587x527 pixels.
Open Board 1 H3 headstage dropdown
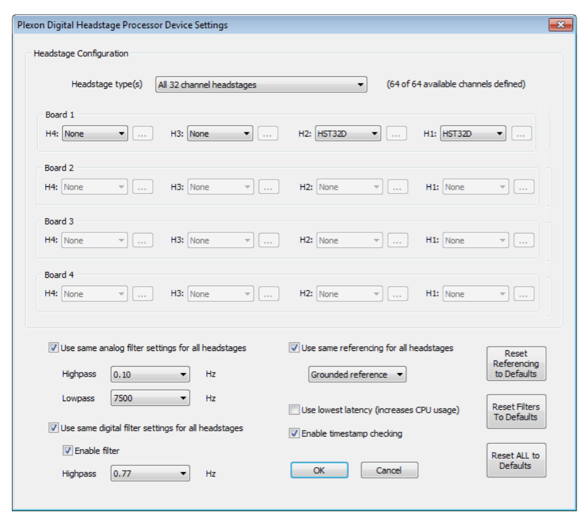pos(220,134)
